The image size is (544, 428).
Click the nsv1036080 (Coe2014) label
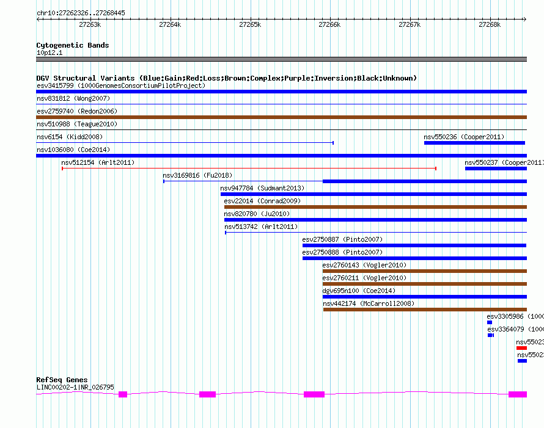click(73, 150)
